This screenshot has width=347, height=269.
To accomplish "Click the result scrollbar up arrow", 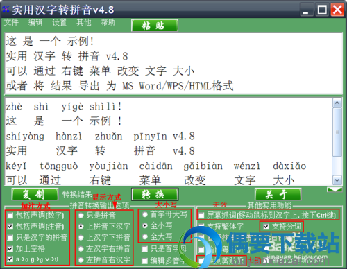I will click(337, 103).
